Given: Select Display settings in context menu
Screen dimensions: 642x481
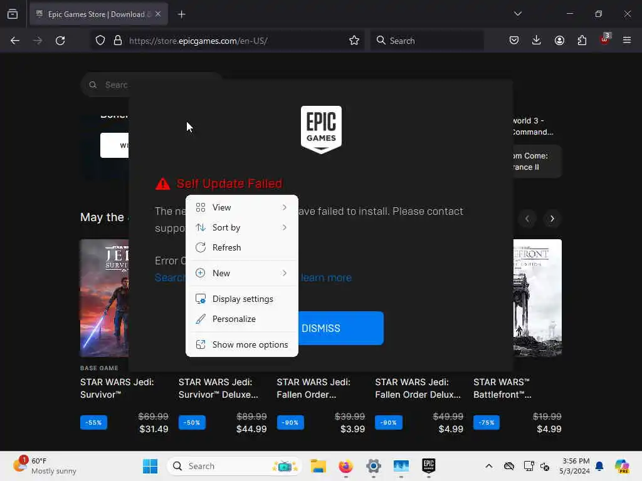Looking at the screenshot, I should point(242,299).
